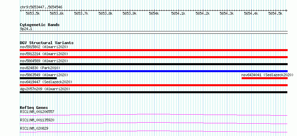Click the 5654k ruler tick label

(154, 13)
